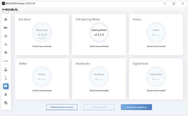Open digital dash display settings in the sidebar
This screenshot has height=116, width=188.
click(6, 53)
